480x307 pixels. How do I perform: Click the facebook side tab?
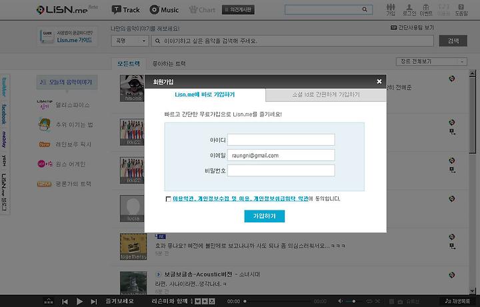[4, 114]
